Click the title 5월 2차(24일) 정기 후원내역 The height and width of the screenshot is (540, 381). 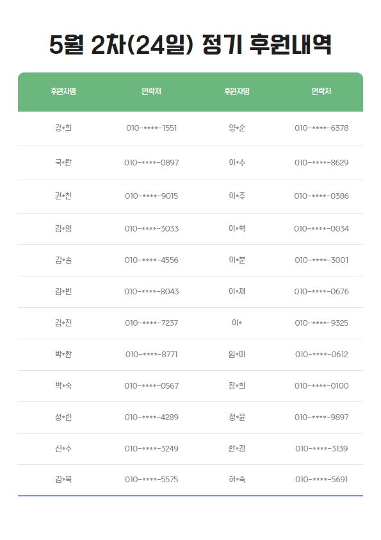point(190,45)
